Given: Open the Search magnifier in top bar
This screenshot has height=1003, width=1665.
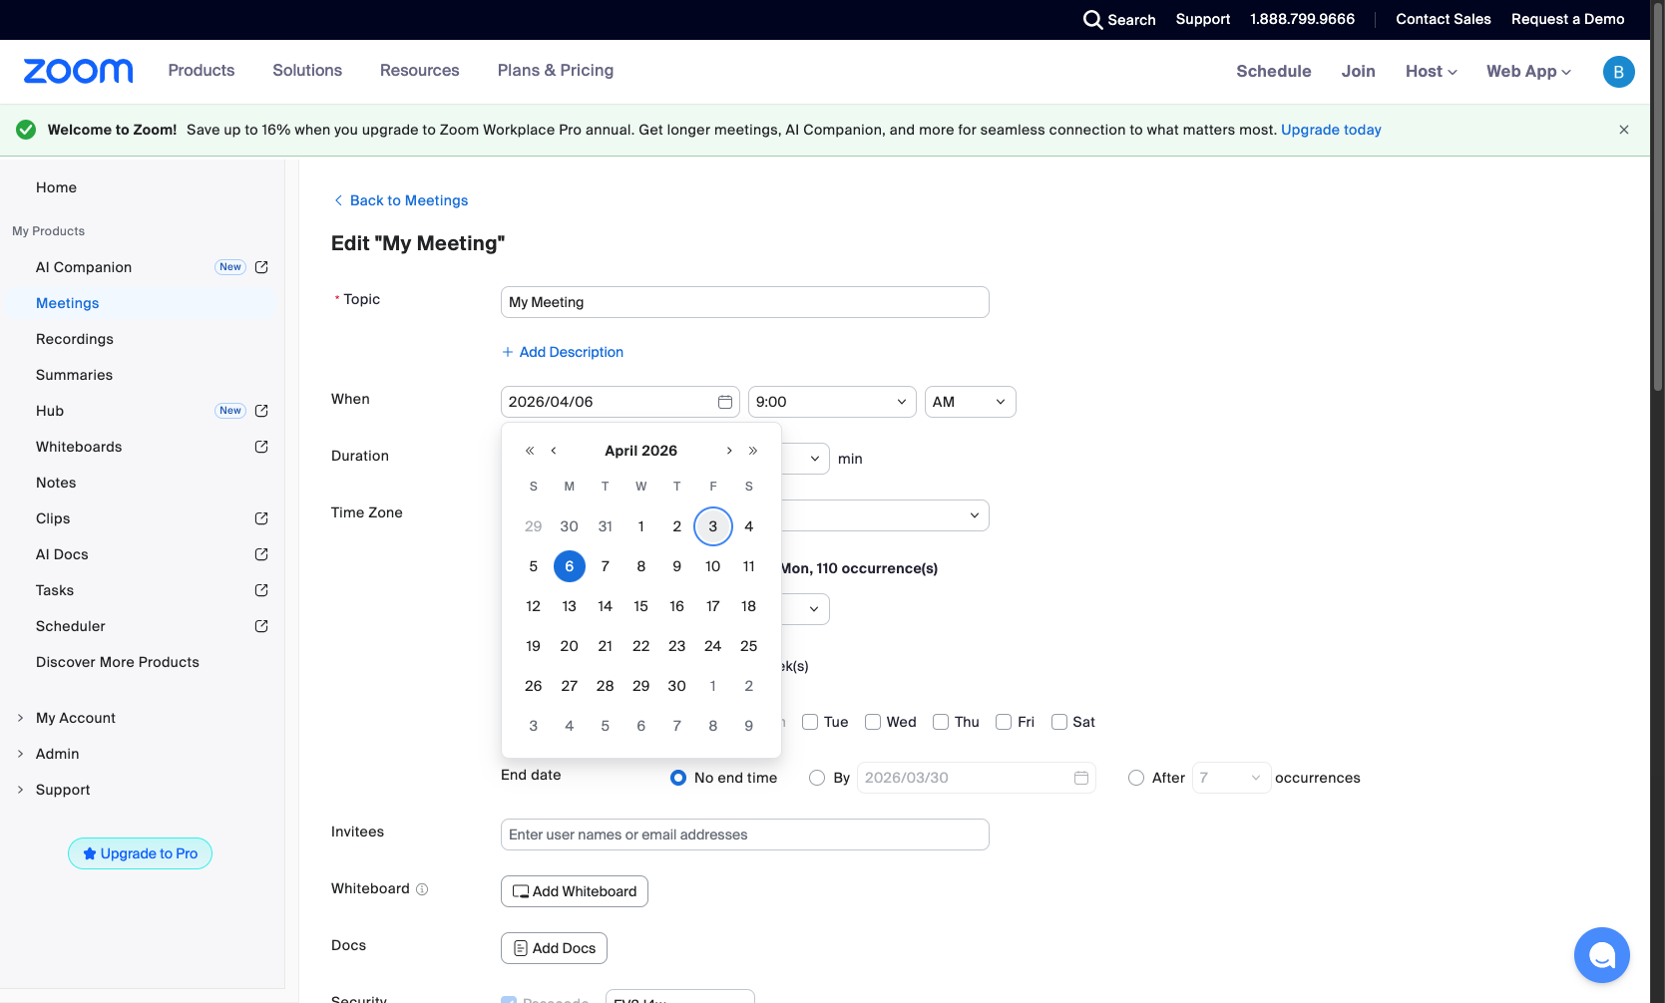Looking at the screenshot, I should (1093, 20).
